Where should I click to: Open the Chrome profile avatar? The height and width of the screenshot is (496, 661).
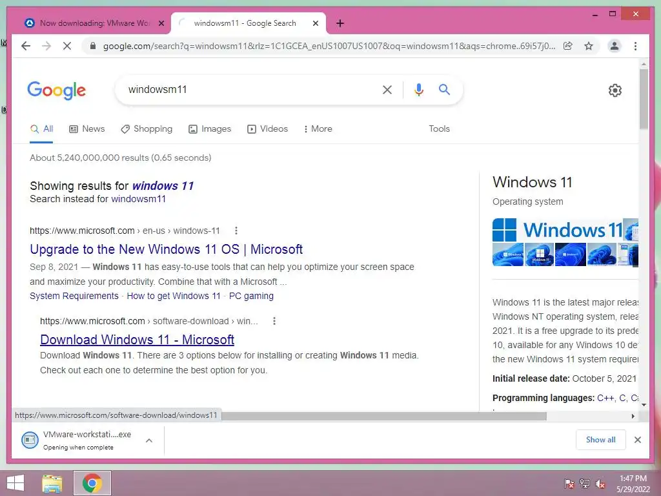click(615, 46)
